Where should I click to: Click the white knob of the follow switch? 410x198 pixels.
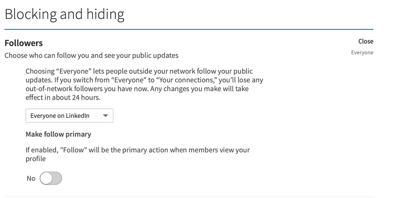tap(46, 178)
